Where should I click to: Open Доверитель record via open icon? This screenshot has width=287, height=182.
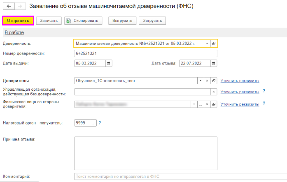pos(214,81)
